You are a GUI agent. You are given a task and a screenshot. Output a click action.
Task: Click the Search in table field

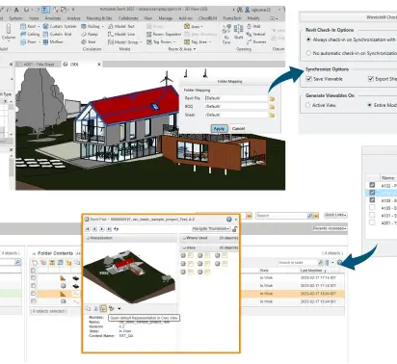pyautogui.click(x=298, y=263)
